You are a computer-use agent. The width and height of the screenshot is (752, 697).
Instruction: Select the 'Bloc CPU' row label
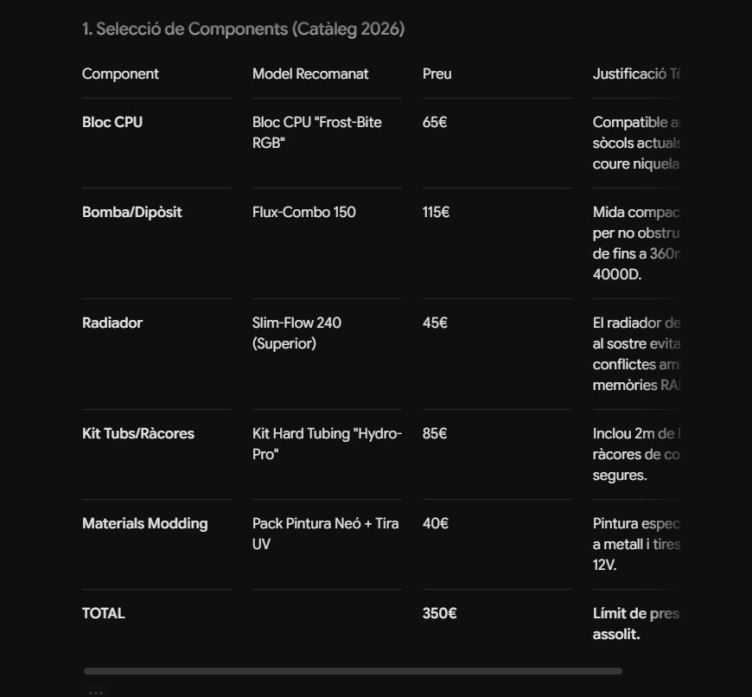(112, 122)
